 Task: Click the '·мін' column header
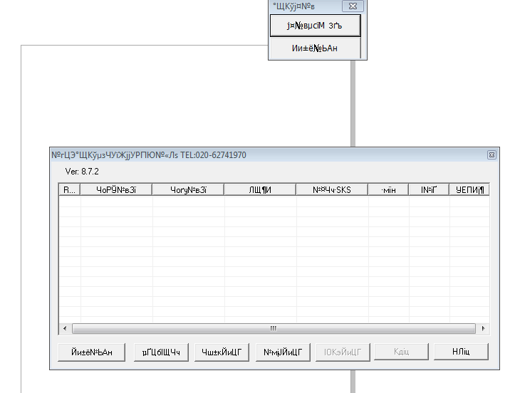tap(388, 189)
